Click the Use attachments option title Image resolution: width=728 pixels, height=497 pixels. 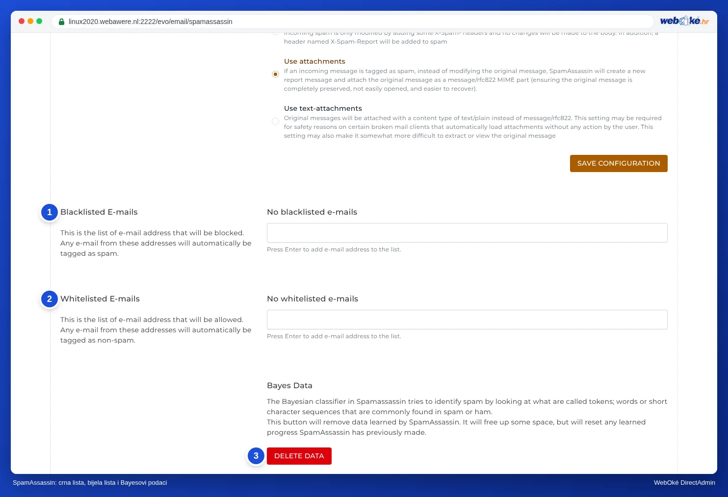[x=314, y=61]
